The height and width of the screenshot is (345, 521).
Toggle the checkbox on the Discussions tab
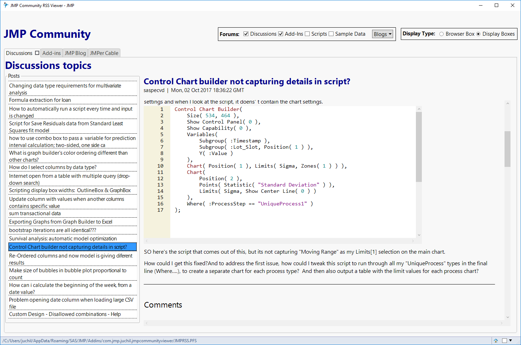[37, 52]
